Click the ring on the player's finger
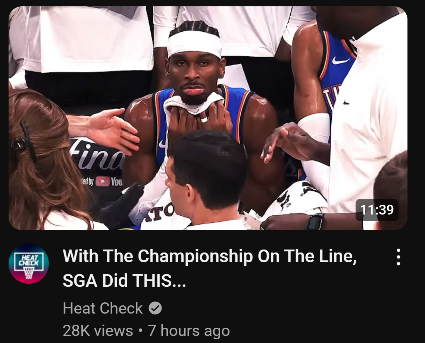The image size is (425, 343). 204,119
